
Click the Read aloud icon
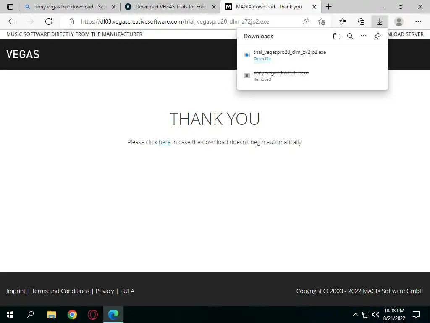306,21
